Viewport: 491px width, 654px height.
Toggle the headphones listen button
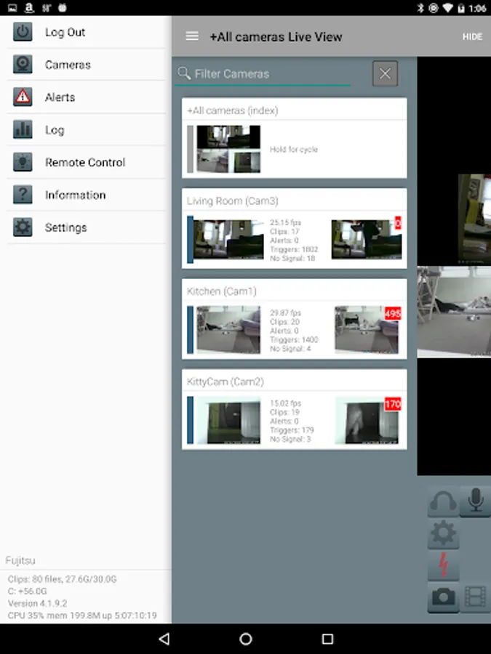pyautogui.click(x=443, y=501)
